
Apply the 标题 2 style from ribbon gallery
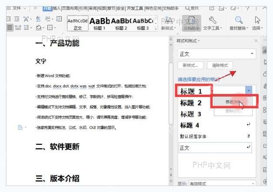click(x=121, y=23)
